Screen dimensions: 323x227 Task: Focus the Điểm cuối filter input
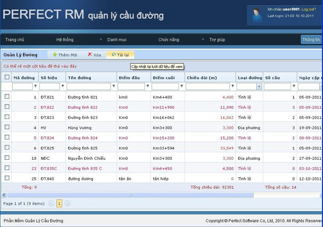pyautogui.click(x=165, y=86)
